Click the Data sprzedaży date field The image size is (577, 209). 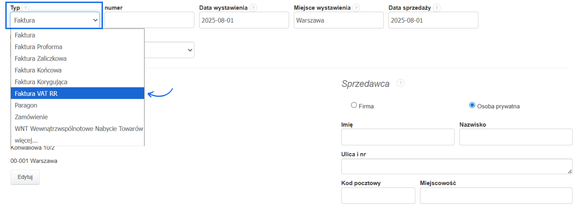433,20
